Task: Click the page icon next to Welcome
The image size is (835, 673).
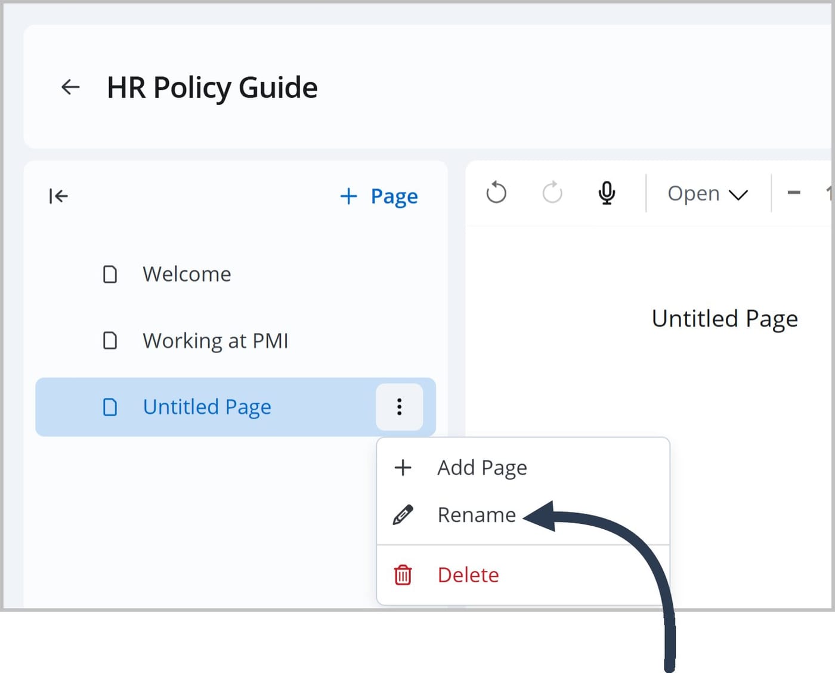Action: click(110, 274)
